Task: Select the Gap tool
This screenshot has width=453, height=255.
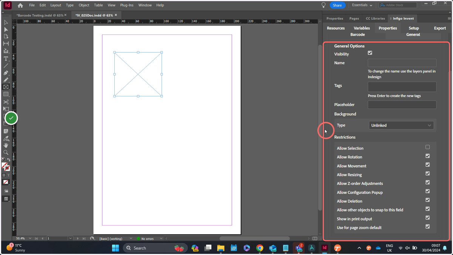Action: tap(6, 44)
